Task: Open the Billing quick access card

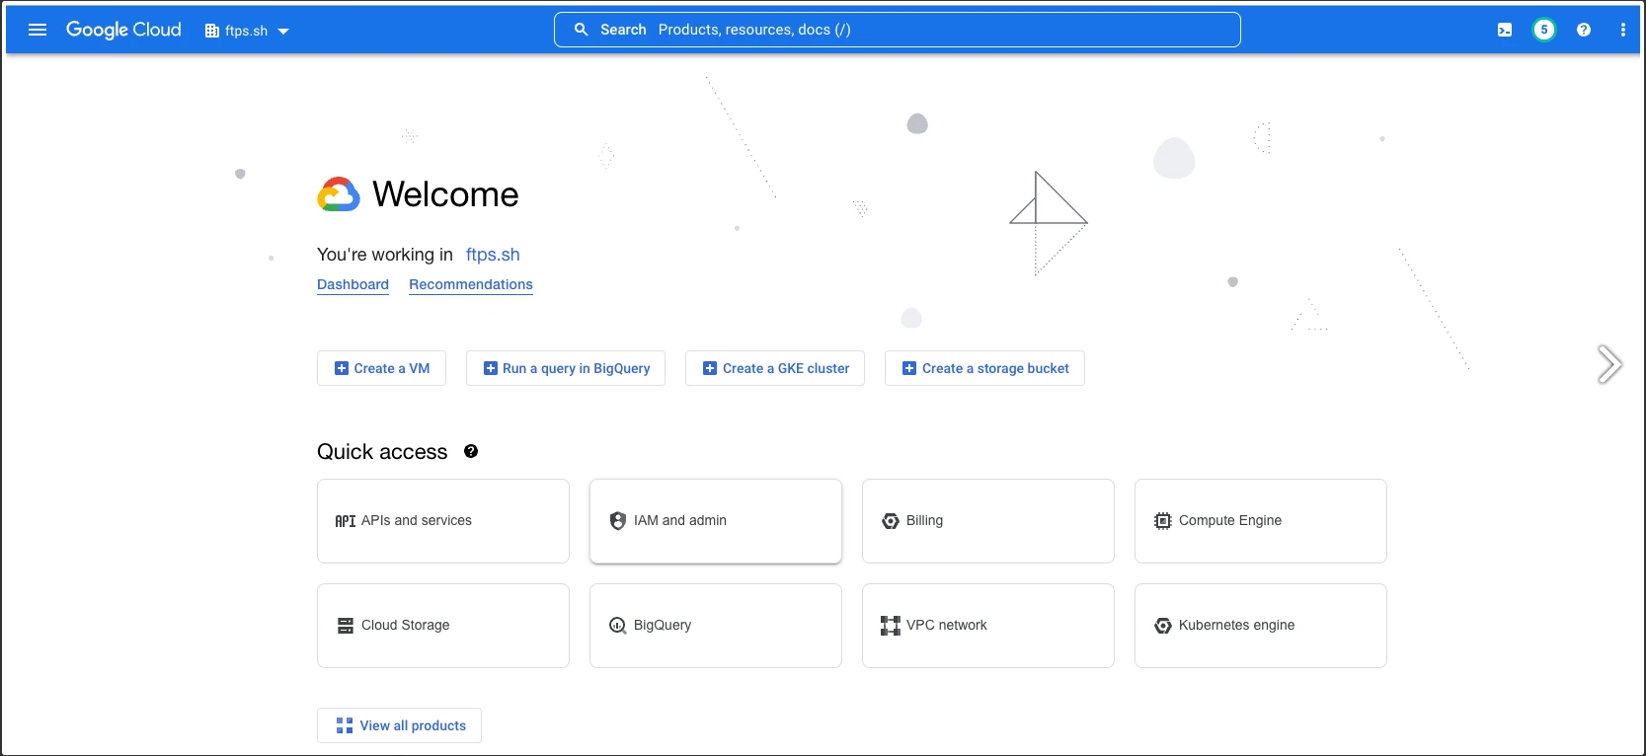Action: (988, 521)
